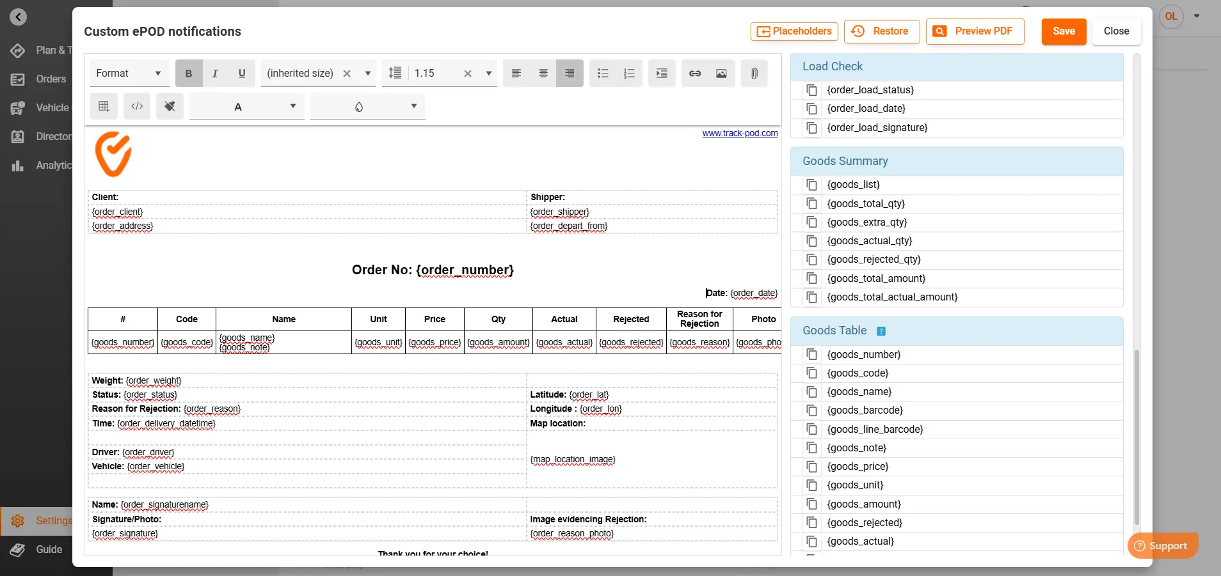
Task: Click the Preview PDF button
Action: [x=975, y=31]
